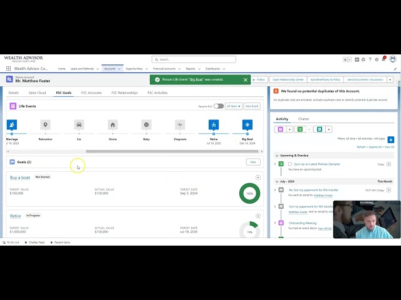The width and height of the screenshot is (401, 300).
Task: Select the Retire life event icon
Action: (214, 125)
